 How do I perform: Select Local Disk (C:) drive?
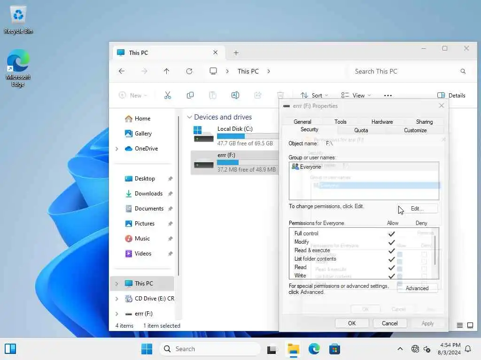point(234,136)
